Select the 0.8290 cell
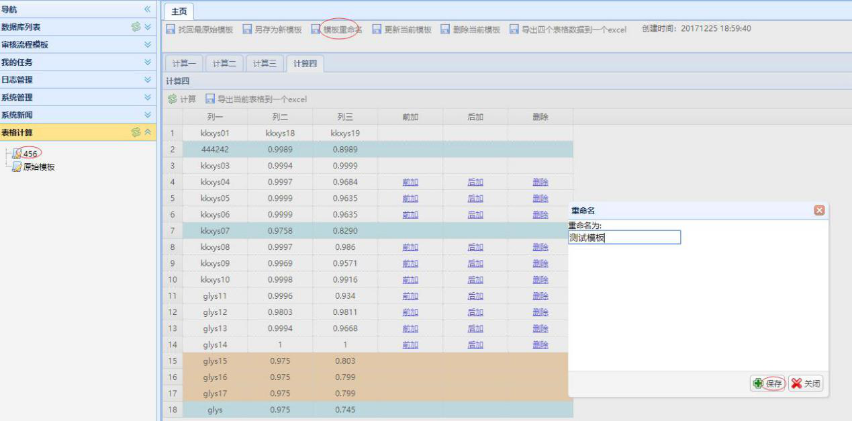The width and height of the screenshot is (852, 421). (x=345, y=231)
